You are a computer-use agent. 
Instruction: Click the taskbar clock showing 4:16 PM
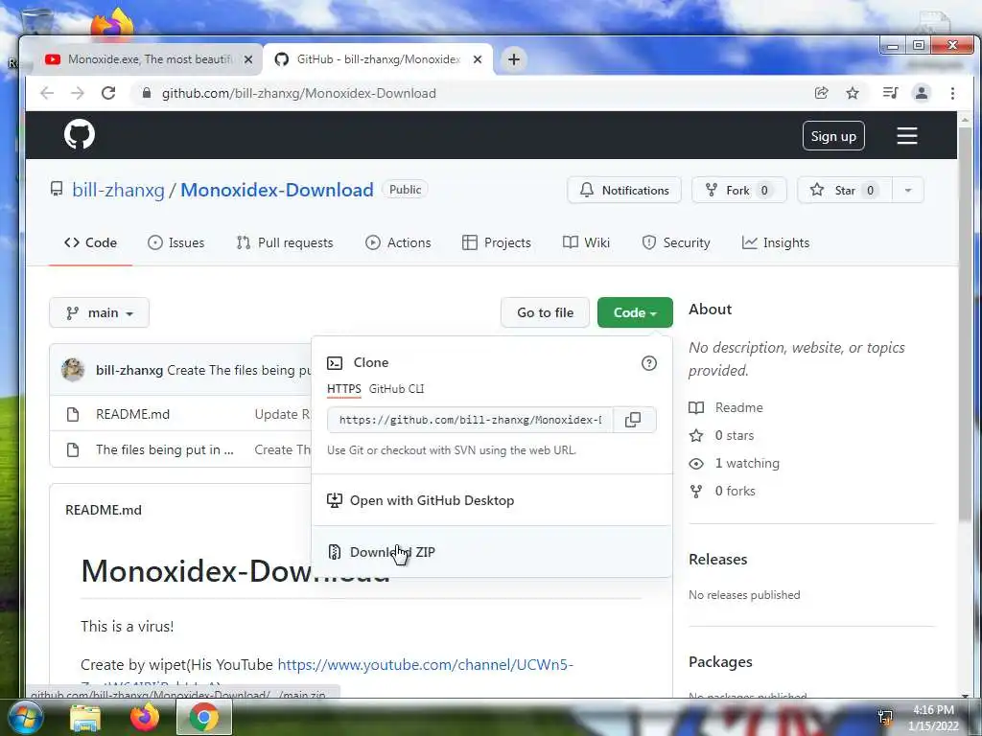[933, 718]
